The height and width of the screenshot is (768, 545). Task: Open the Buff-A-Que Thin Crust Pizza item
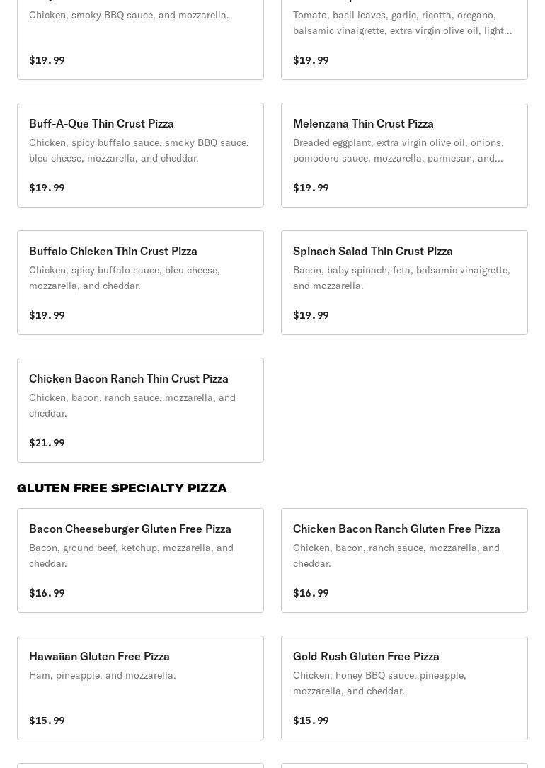(x=101, y=123)
